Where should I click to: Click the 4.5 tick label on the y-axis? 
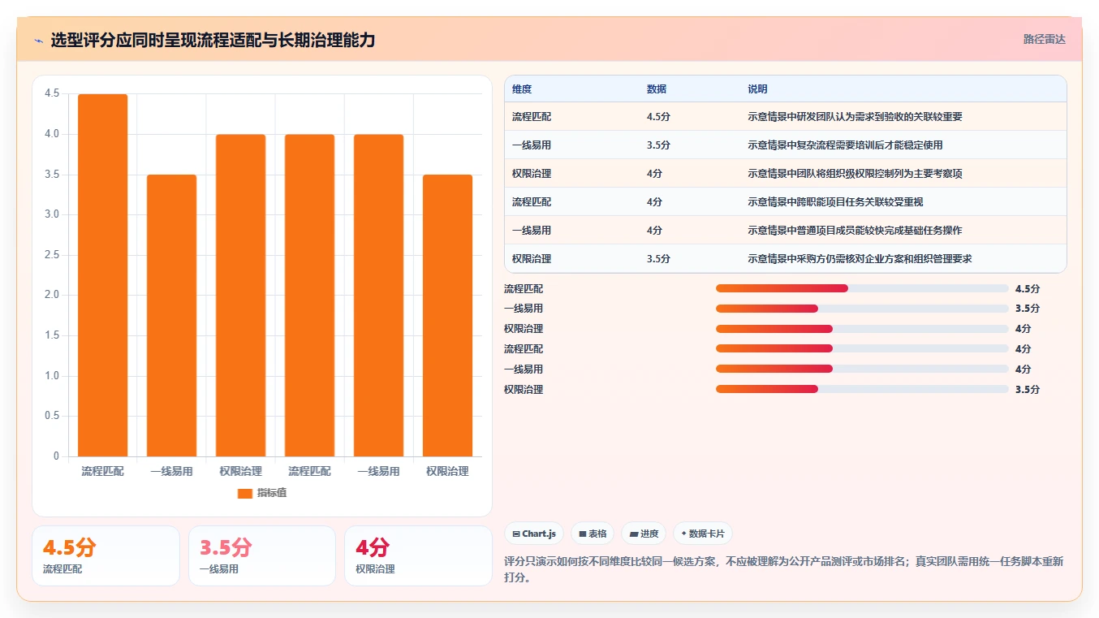pyautogui.click(x=52, y=93)
